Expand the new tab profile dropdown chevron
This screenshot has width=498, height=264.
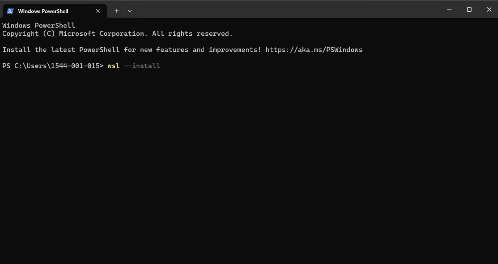[130, 11]
